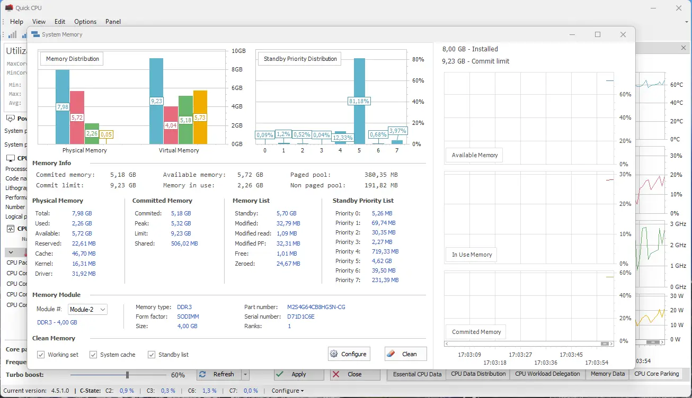The width and height of the screenshot is (692, 398).
Task: Click the part number M2S4G64CB8HG5N-CG
Action: [x=316, y=307]
